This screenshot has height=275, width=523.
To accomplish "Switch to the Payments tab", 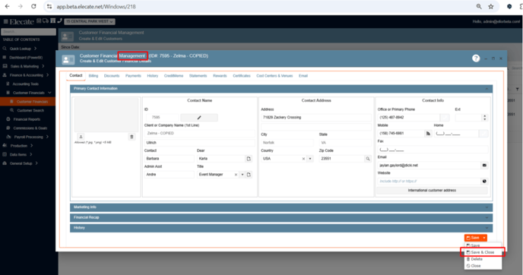I will coord(133,76).
